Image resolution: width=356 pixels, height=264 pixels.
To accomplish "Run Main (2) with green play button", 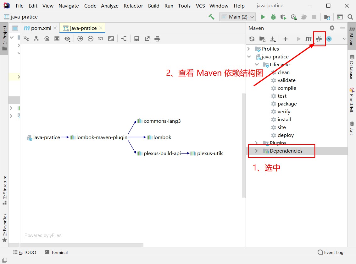I will tap(263, 17).
